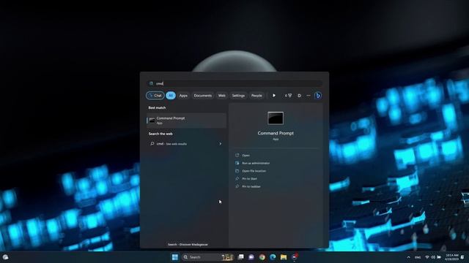Image resolution: width=469 pixels, height=263 pixels.
Task: Open the three-dot options menu
Action: 309,96
